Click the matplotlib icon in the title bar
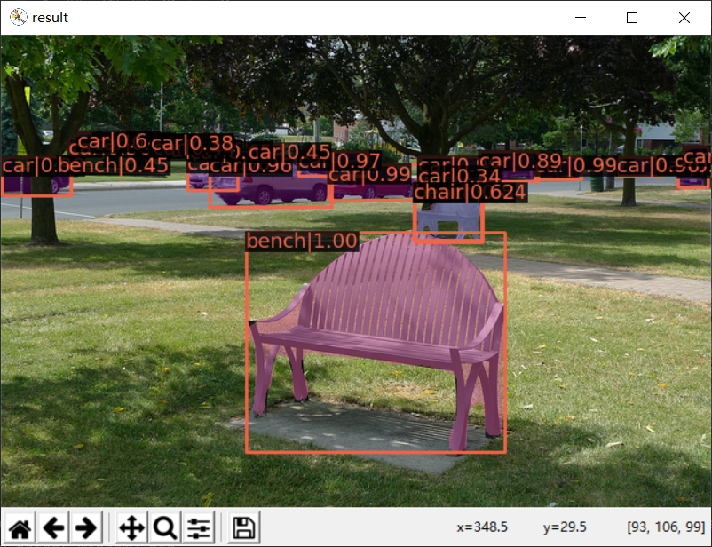 tap(19, 17)
